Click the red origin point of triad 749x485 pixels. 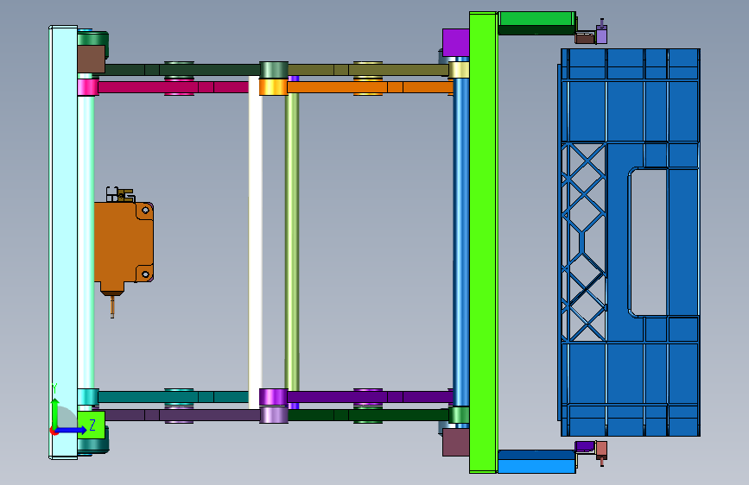click(54, 431)
